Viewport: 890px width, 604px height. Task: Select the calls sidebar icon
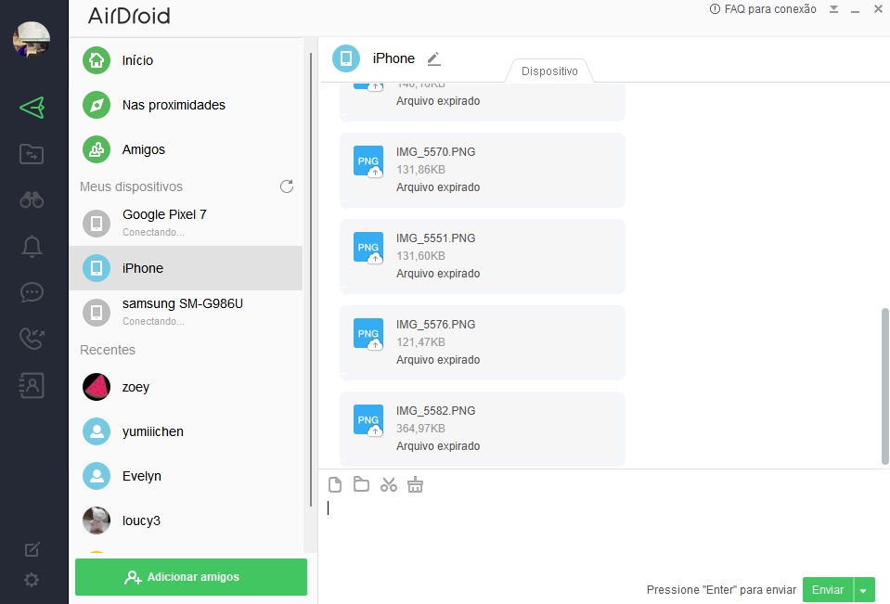point(32,339)
